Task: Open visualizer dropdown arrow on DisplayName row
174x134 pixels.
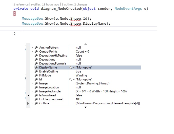Action: click(x=74, y=67)
